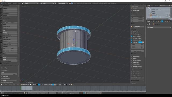Enable the translate manipulator icon
172x97 pixels.
(x=39, y=85)
